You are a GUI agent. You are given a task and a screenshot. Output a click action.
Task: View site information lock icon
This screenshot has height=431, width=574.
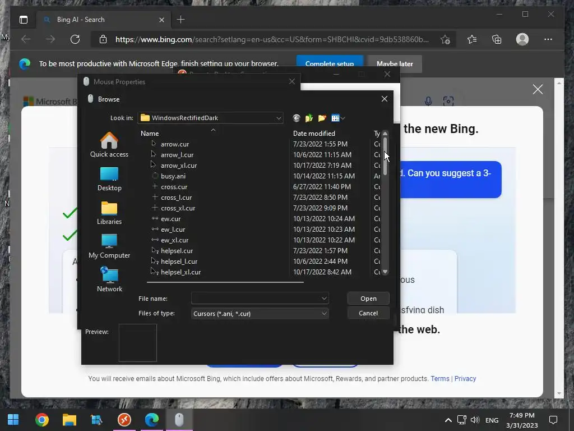click(103, 39)
